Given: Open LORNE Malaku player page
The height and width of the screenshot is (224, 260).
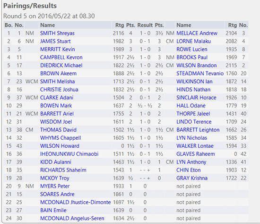Looking at the screenshot, I should pos(193,41).
